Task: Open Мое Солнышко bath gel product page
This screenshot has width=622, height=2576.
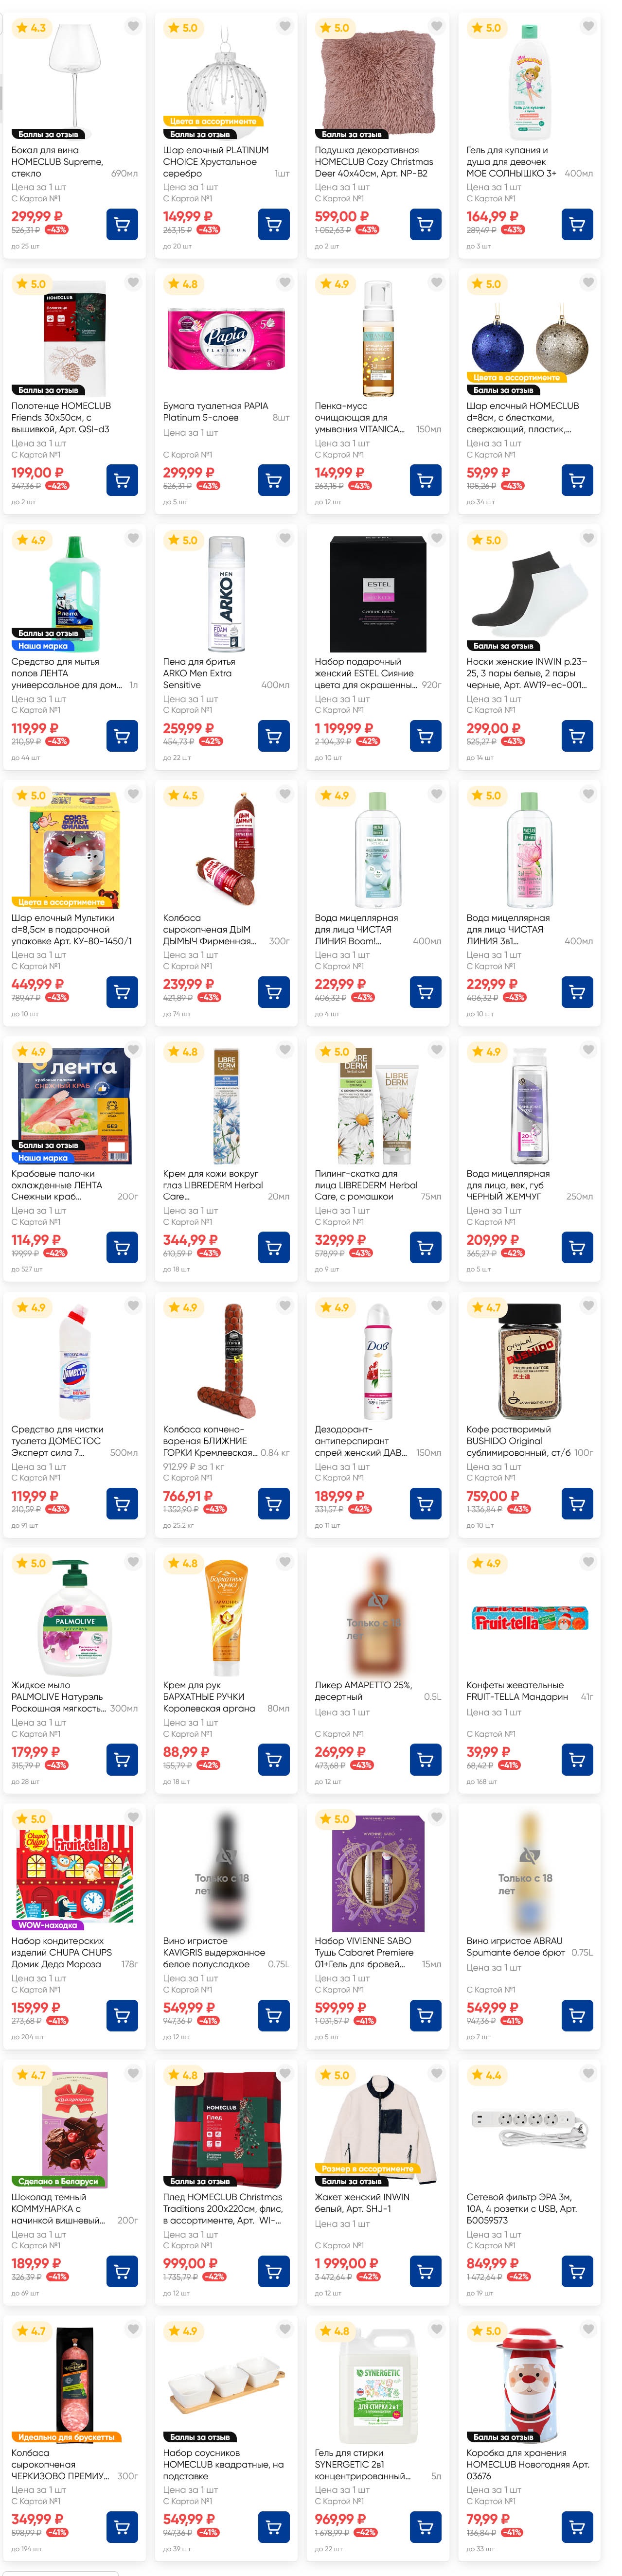Action: click(511, 161)
